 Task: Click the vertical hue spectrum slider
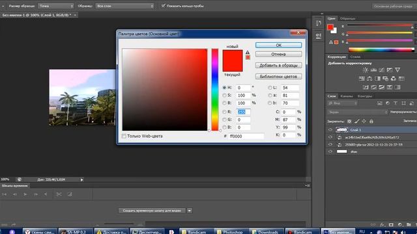pyautogui.click(x=215, y=90)
